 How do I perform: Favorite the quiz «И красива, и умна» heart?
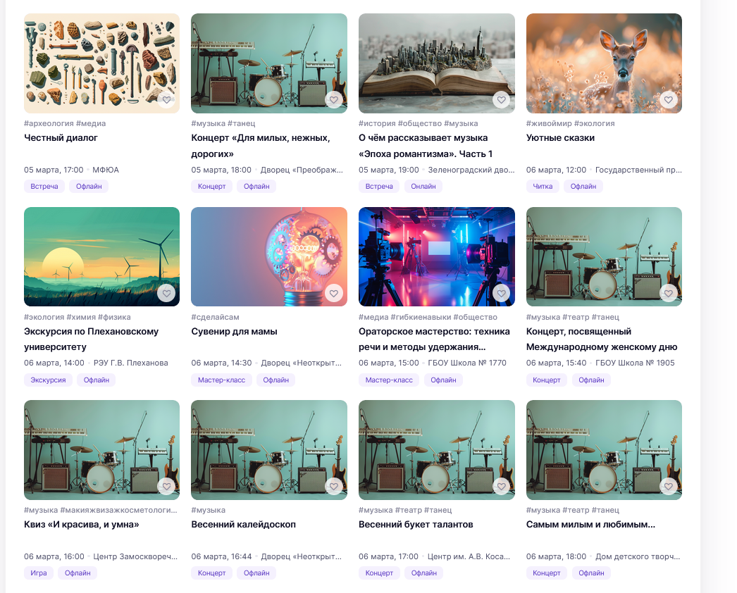point(166,487)
